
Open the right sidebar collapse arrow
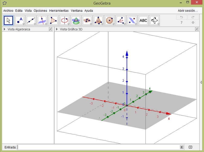tap(201, 82)
